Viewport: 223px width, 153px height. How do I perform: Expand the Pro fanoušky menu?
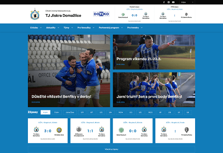[86, 27]
